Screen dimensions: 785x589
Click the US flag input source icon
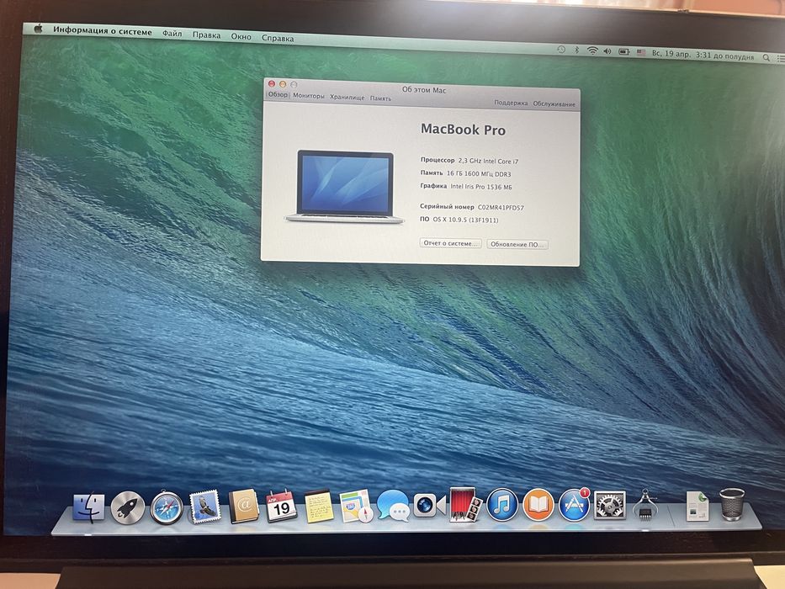tap(641, 52)
